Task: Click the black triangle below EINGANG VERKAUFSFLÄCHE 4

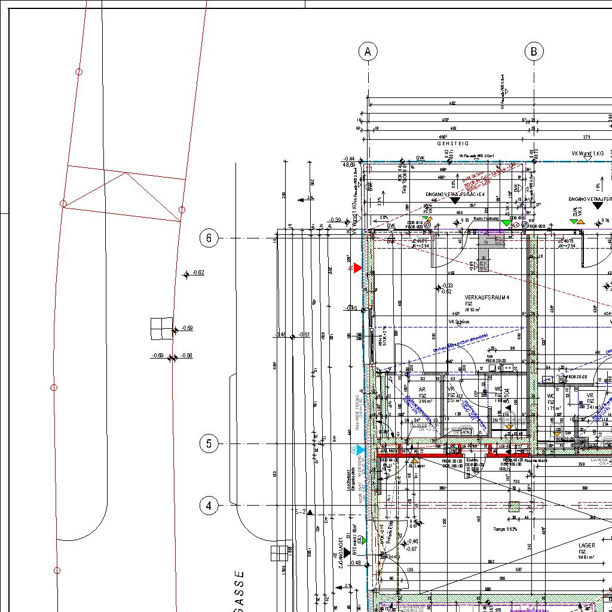Action: pyautogui.click(x=454, y=201)
